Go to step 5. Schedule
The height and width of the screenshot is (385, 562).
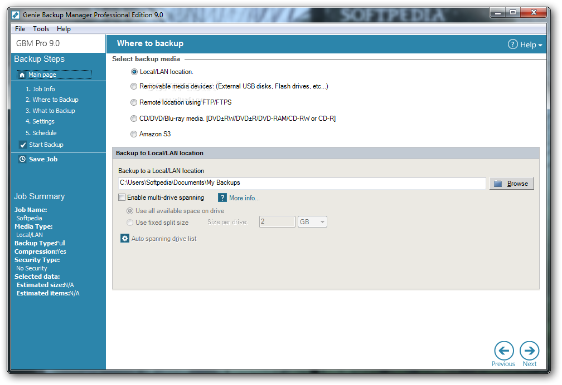tap(41, 133)
